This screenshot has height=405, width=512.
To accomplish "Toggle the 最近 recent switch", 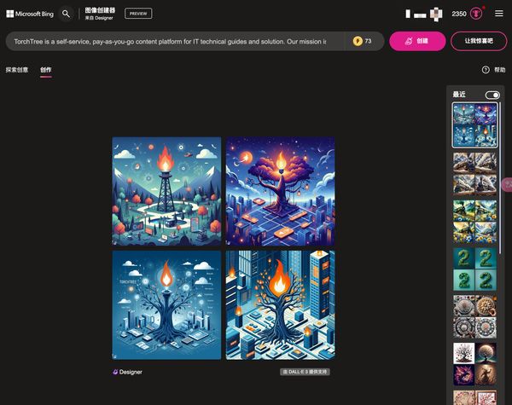I will (492, 95).
